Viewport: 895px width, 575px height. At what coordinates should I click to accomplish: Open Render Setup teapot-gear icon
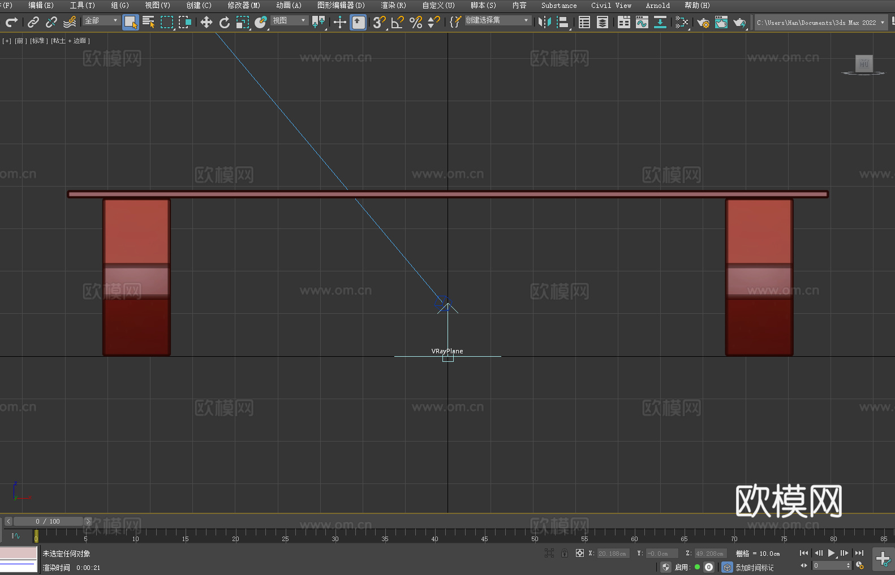pos(703,22)
